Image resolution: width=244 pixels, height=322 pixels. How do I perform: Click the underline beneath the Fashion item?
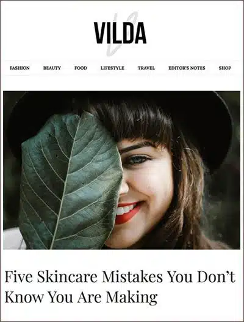(17, 75)
